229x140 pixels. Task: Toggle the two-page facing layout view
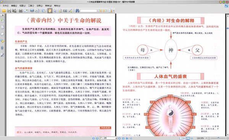pos(188,138)
